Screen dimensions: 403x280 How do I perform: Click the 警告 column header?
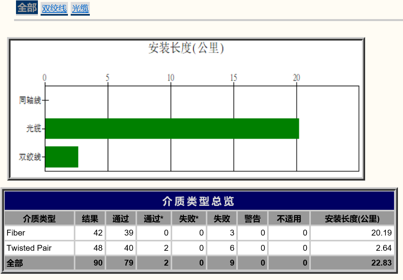pos(252,218)
